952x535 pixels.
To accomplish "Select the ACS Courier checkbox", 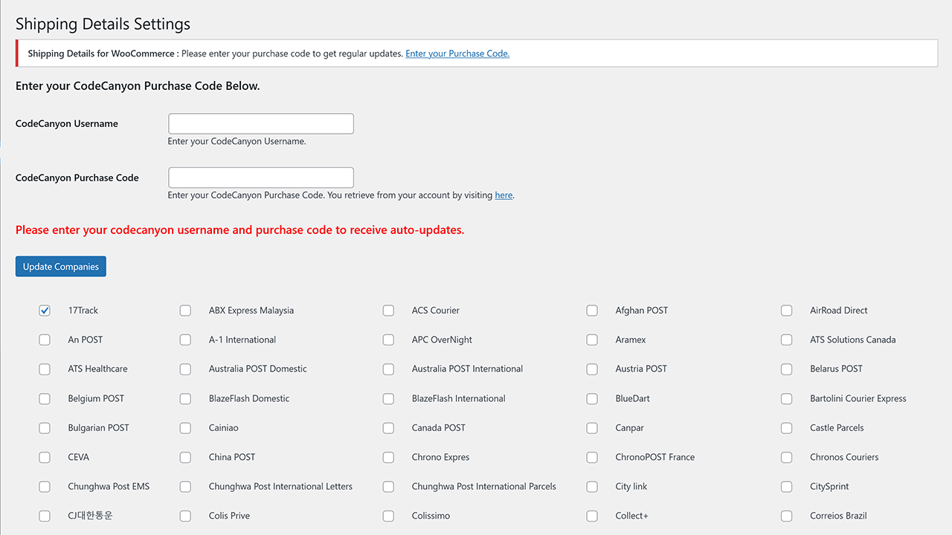I will click(388, 311).
